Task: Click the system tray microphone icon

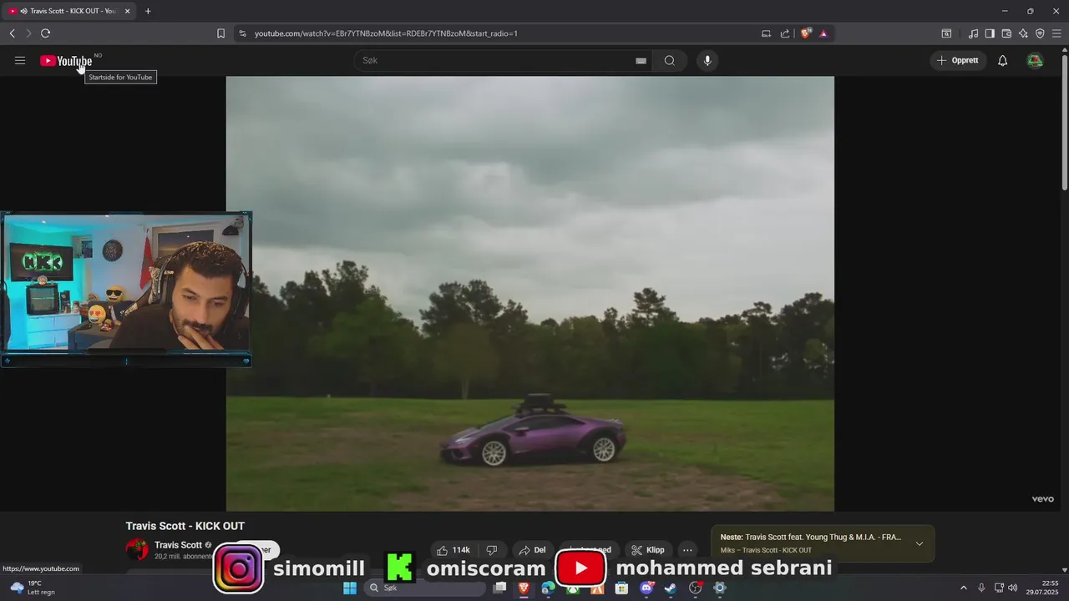Action: coord(981,588)
